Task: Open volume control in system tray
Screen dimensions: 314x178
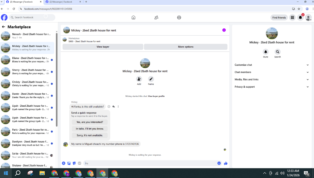Action: point(282,173)
